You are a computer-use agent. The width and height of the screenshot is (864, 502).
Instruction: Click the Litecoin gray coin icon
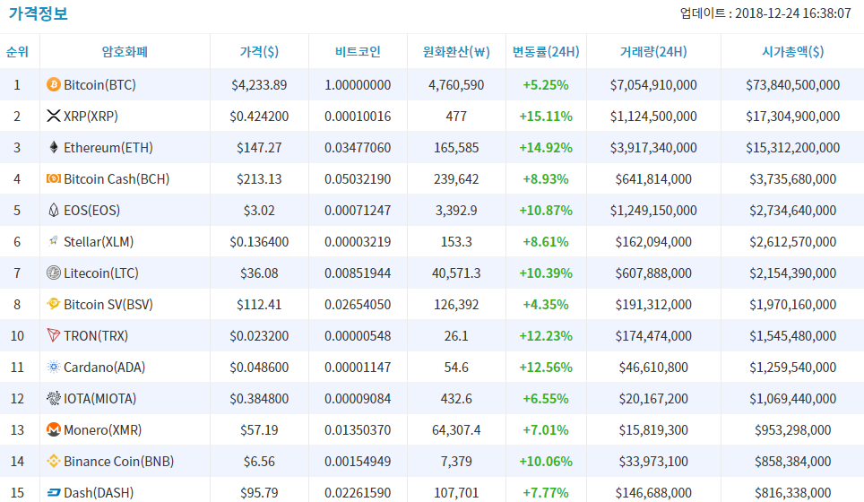point(54,273)
